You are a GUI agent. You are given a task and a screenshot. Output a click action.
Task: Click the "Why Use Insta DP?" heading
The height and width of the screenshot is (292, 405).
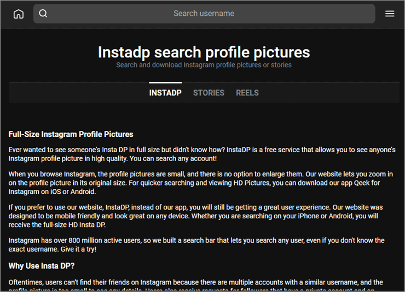point(42,266)
